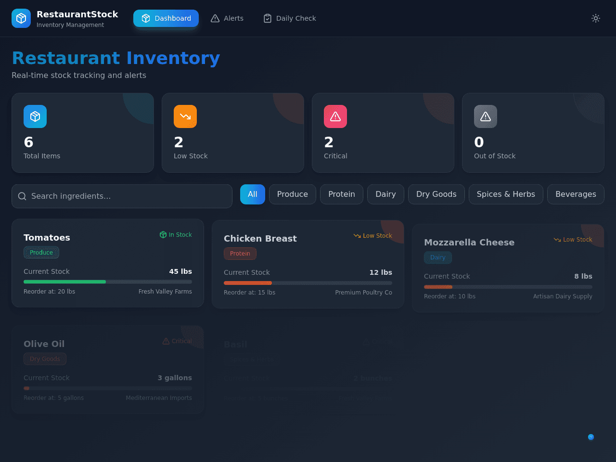The image size is (616, 462).
Task: Open the Tomatoes item card title
Action: (47, 238)
